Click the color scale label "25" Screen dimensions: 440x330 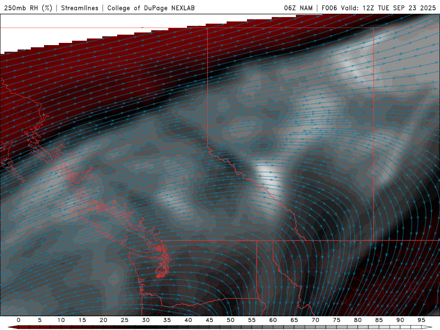124,320
